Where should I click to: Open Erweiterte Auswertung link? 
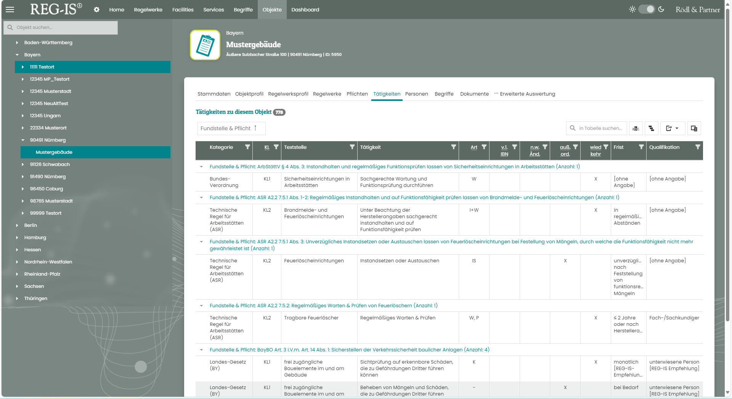[527, 94]
